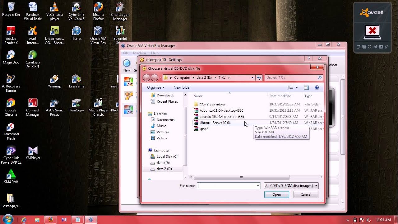Click in the File name input field
This screenshot has height=224, width=398.
tap(227, 186)
